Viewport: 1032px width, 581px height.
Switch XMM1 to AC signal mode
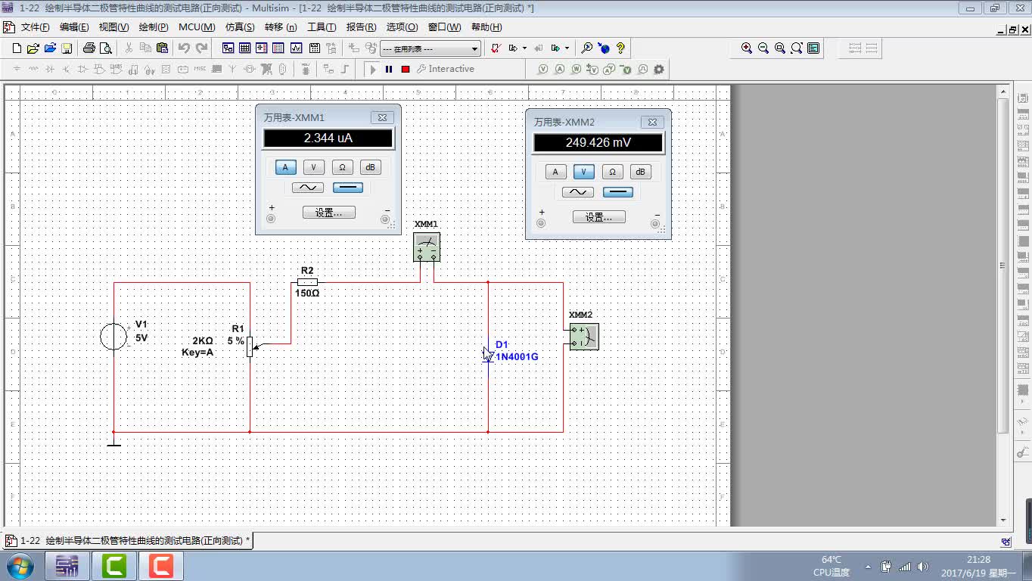pyautogui.click(x=307, y=188)
